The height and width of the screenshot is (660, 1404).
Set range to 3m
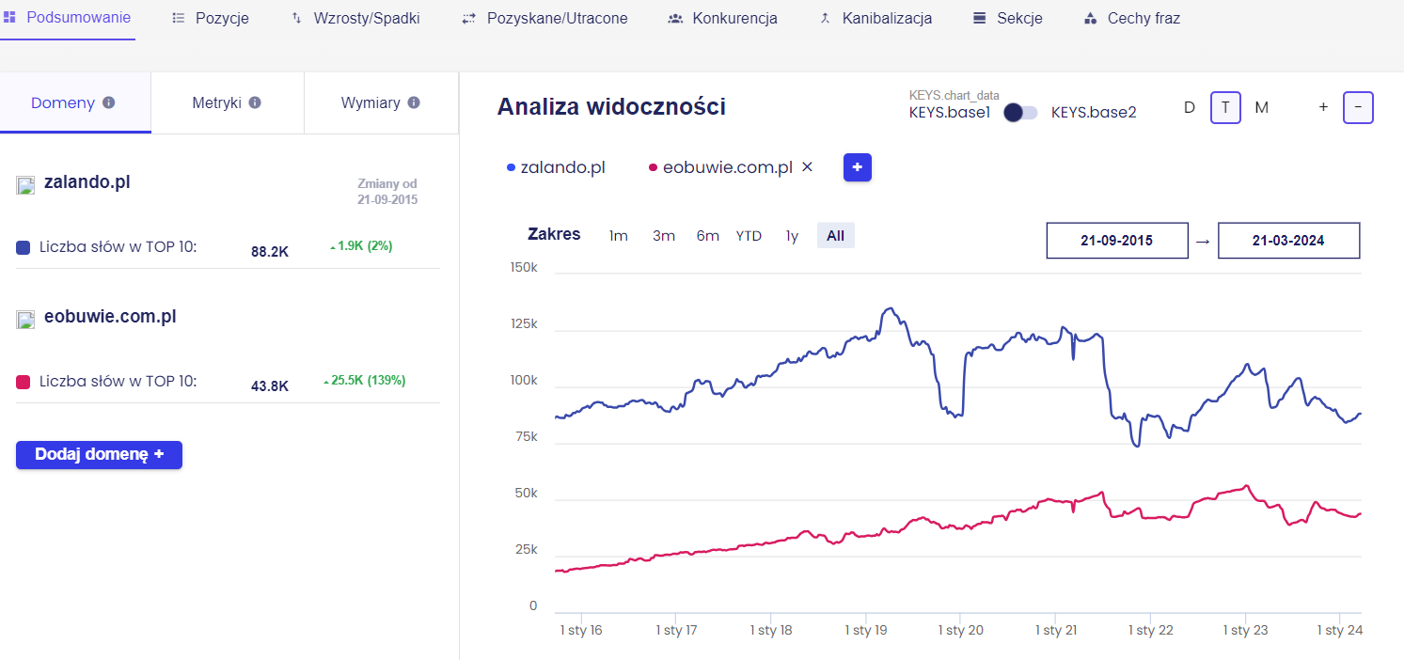pyautogui.click(x=664, y=236)
